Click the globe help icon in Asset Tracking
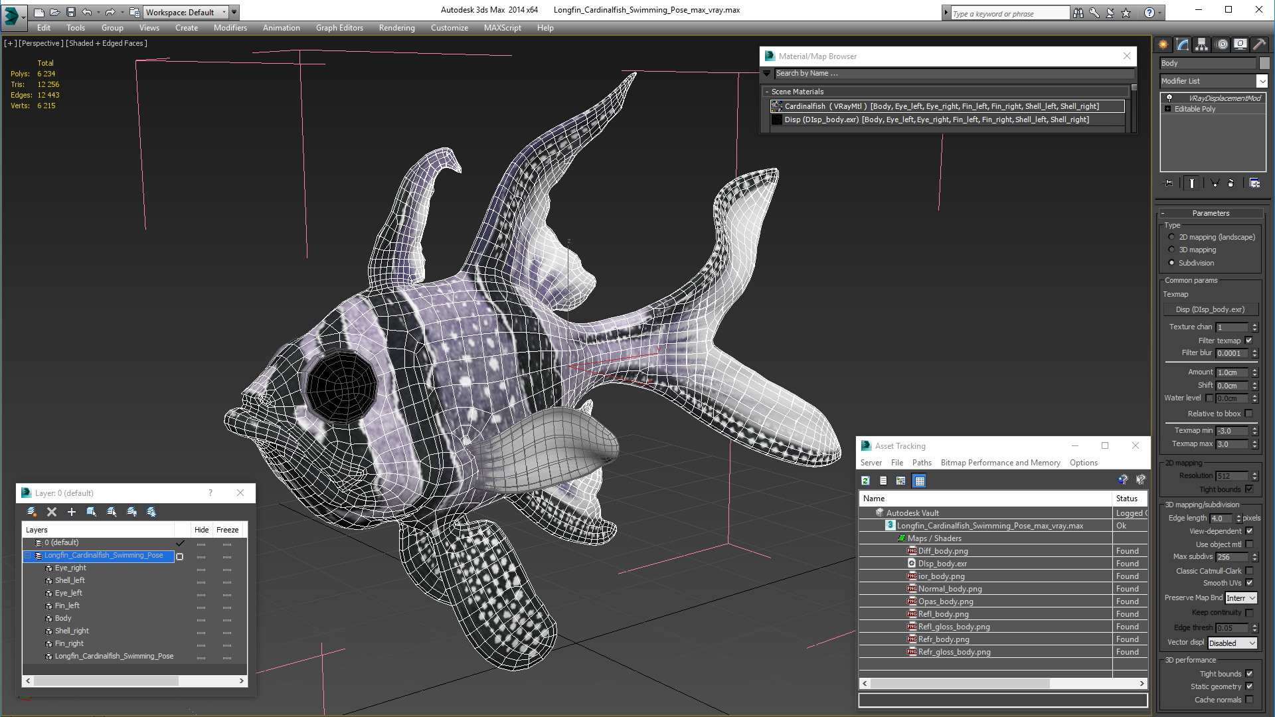 [x=1122, y=479]
